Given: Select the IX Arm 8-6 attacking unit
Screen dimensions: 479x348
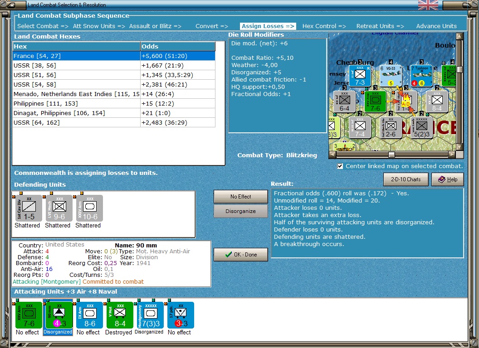Looking at the screenshot, I should click(89, 315).
